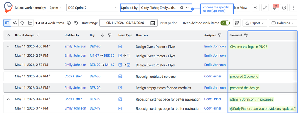This screenshot has height=115, width=300.
Task: Click Cody Fisher assignee in DES-26 row
Action: [213, 76]
